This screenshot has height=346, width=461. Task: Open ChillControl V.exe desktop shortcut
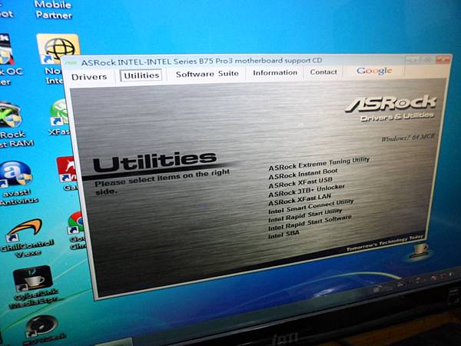coord(26,238)
